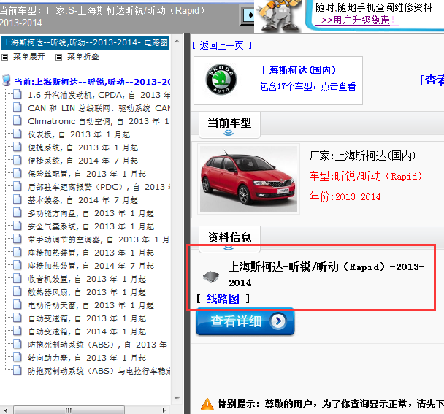Click the Skoda logo icon
Image resolution: width=444 pixels, height=414 pixels.
coord(221,80)
